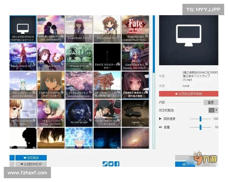Pick the Arsenal gun wallpaper
This screenshot has height=182, width=228.
[135, 113]
